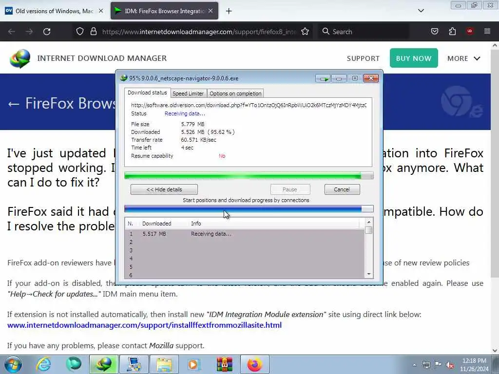The width and height of the screenshot is (499, 374).
Task: Close the IDM FireFox Browser Integration tab
Action: pyautogui.click(x=211, y=11)
